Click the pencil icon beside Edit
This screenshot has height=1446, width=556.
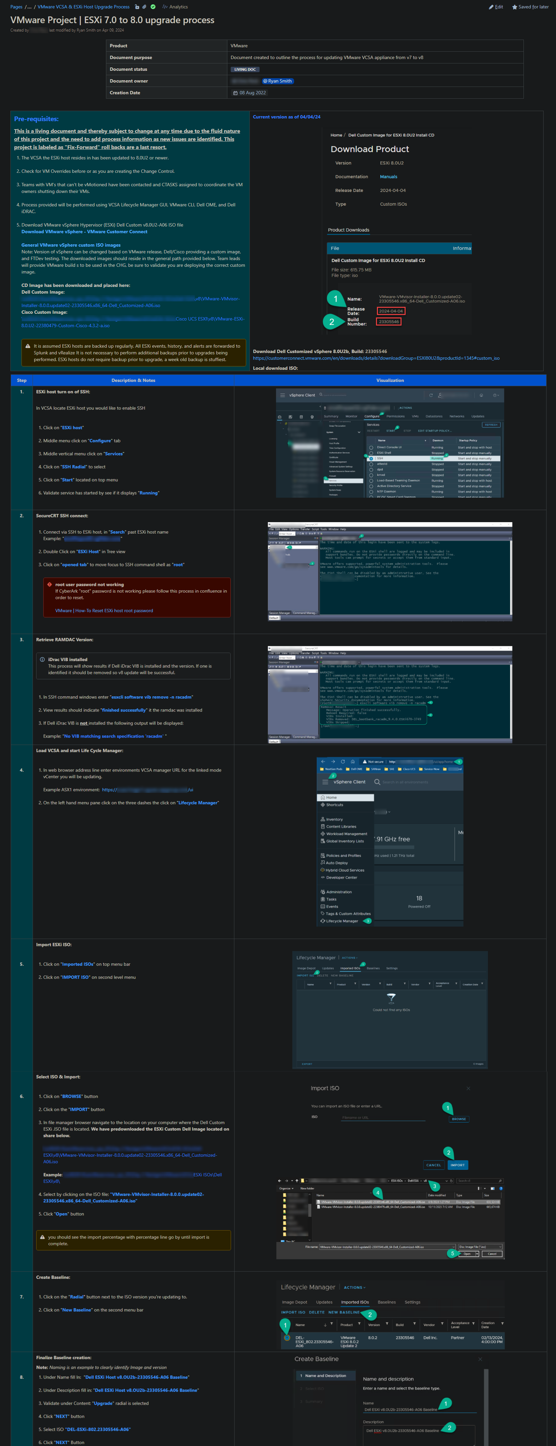pos(491,7)
